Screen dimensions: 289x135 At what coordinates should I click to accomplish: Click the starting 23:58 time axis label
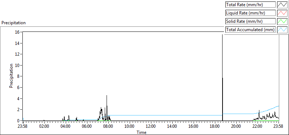tap(23, 127)
